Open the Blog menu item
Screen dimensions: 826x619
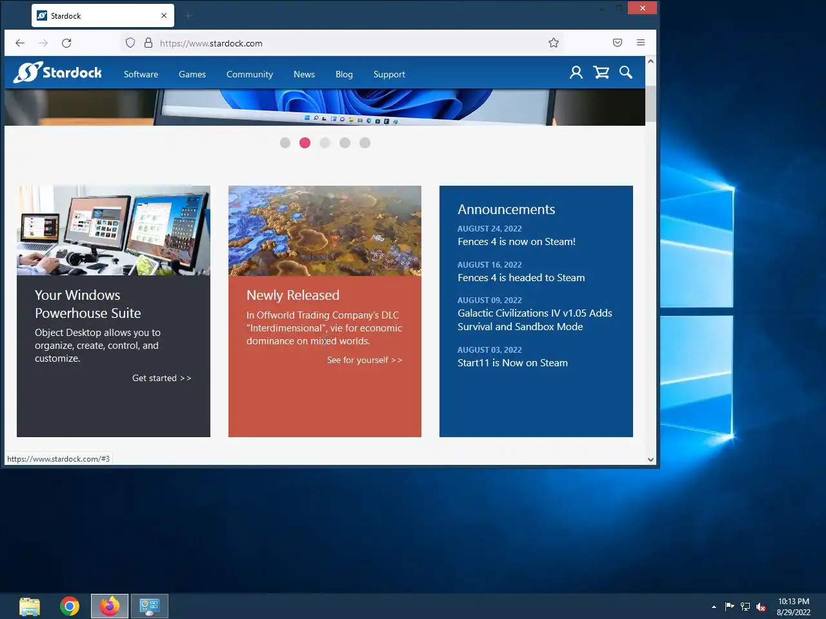(344, 74)
